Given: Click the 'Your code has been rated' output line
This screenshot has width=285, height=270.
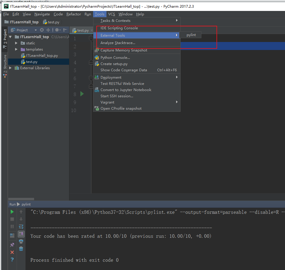Looking at the screenshot, I should click(x=121, y=236).
